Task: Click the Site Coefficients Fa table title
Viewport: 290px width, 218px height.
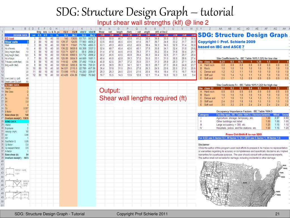Action: click(x=247, y=58)
